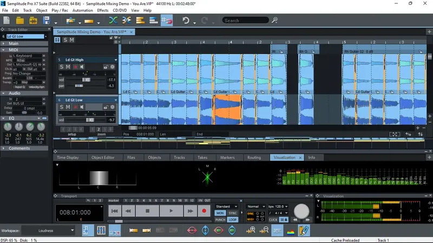Arm recording on Ld Gt High track
The image size is (433, 243).
[x=75, y=67]
